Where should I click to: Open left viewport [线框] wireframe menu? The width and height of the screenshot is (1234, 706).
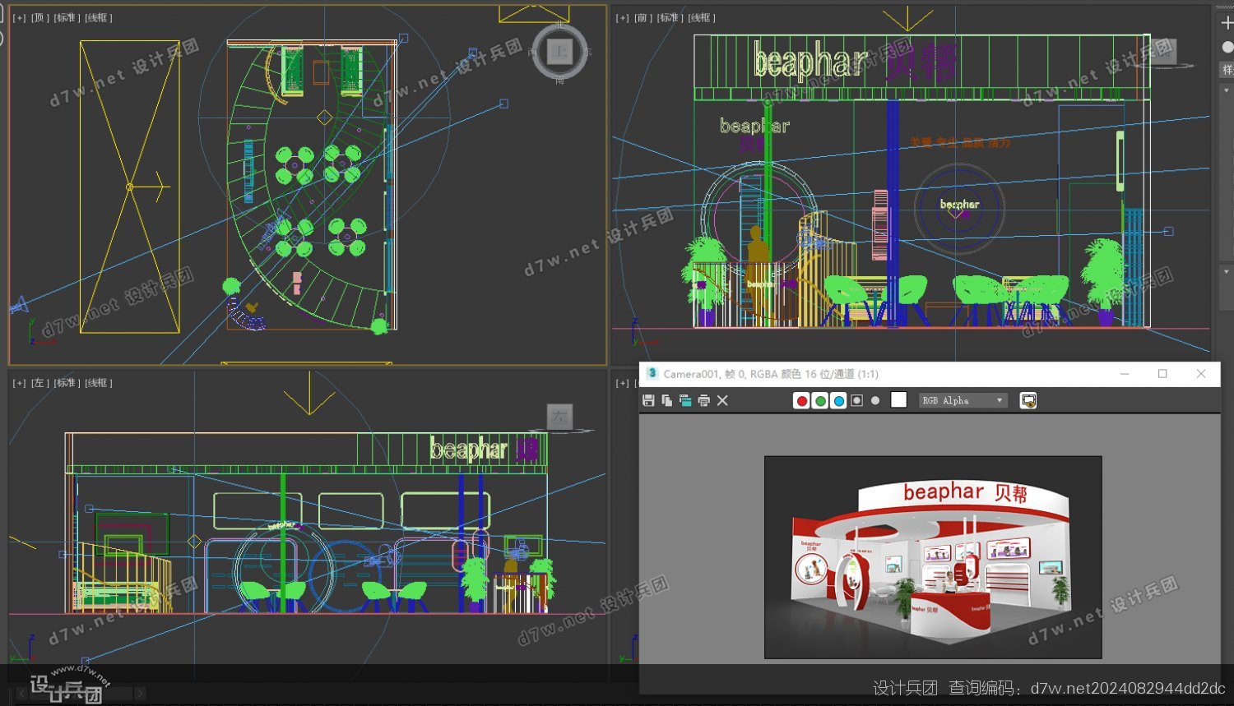pyautogui.click(x=99, y=383)
